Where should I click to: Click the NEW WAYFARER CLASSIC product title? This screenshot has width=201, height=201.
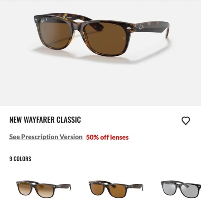click(x=45, y=120)
